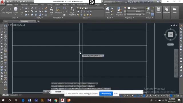183x103 pixels.
Task: Expand the Block panel
Action: pos(110,18)
